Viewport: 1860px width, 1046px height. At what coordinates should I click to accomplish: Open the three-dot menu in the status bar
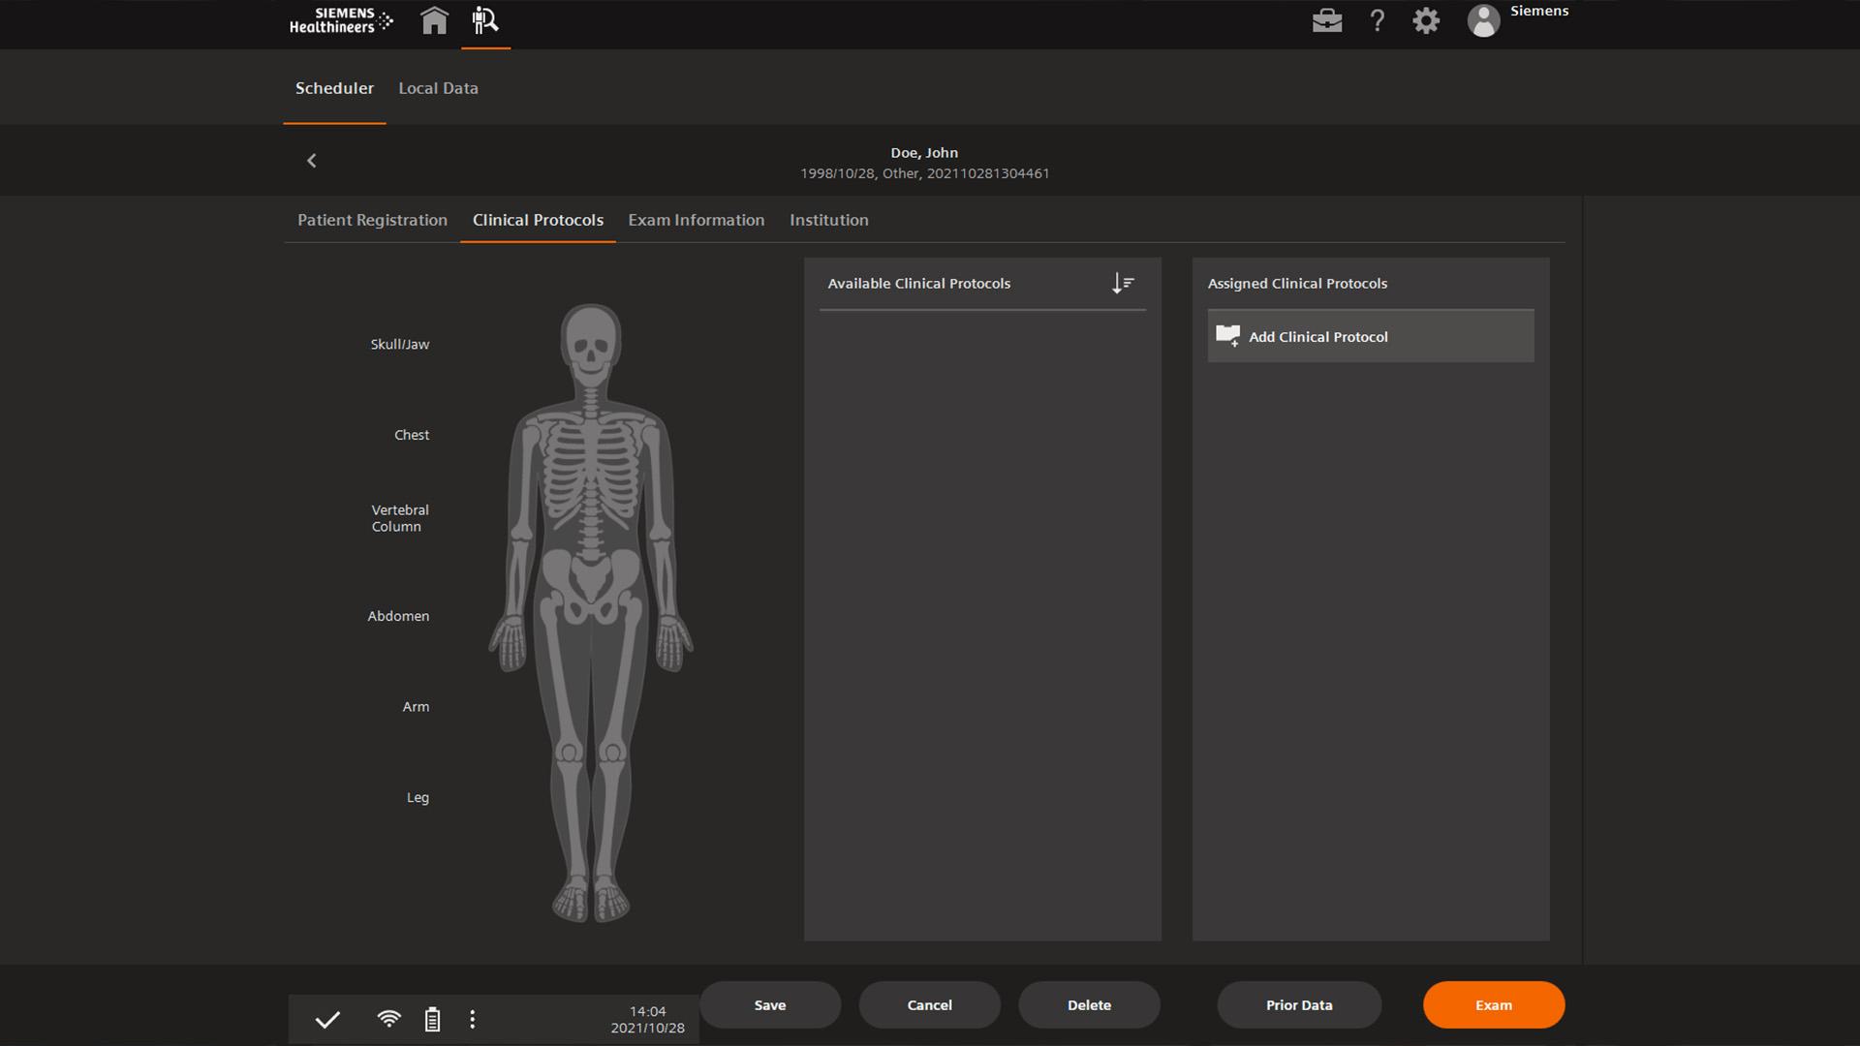click(473, 1019)
